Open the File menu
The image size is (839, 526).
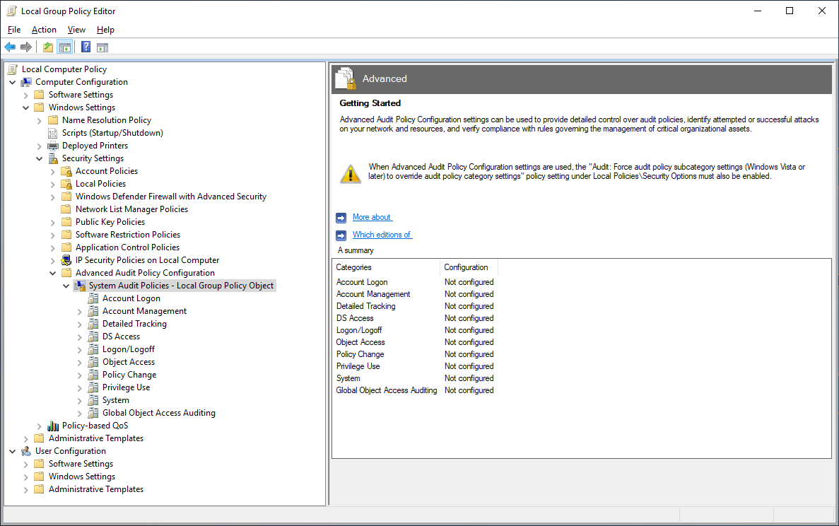[x=14, y=30]
